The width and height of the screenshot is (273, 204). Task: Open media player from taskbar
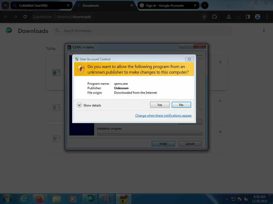point(73,199)
